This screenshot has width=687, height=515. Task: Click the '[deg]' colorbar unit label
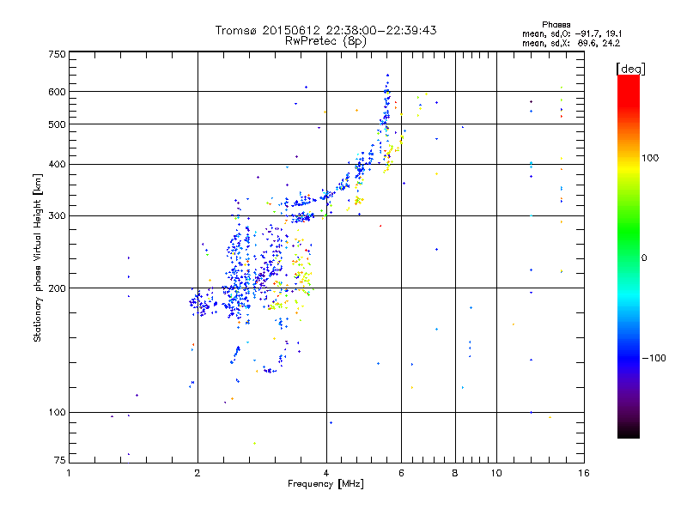630,69
